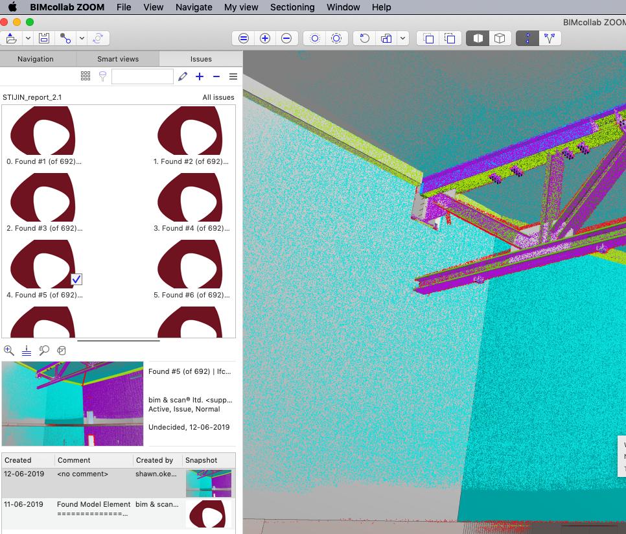Viewport: 626px width, 534px height.
Task: Click the section plane alignment icon
Action: tap(27, 351)
